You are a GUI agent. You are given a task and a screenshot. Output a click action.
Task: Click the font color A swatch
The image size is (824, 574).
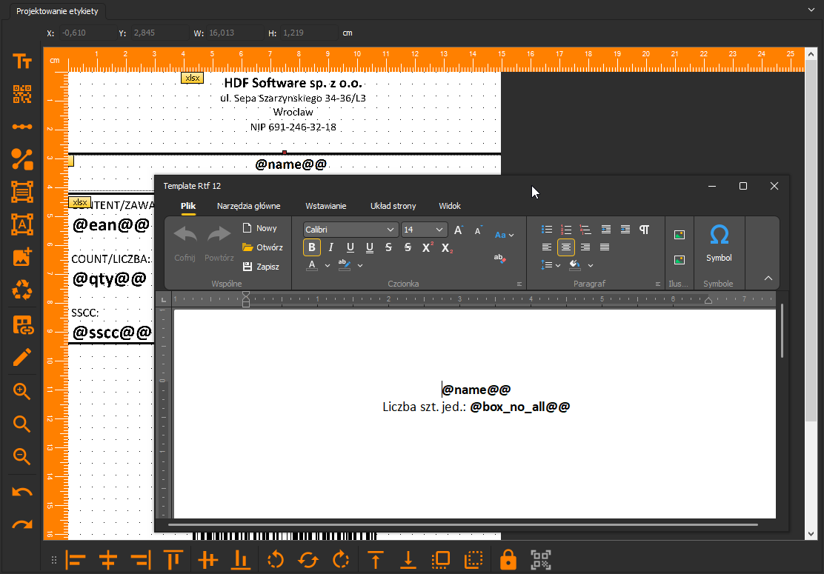click(312, 265)
